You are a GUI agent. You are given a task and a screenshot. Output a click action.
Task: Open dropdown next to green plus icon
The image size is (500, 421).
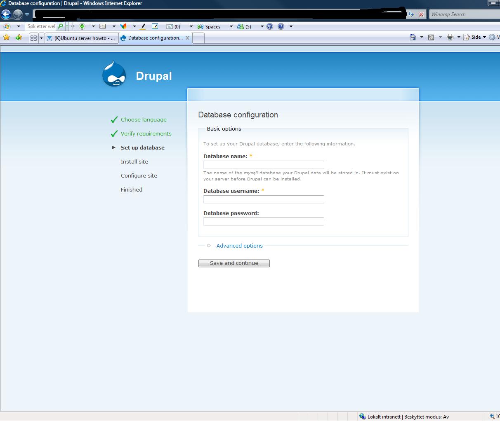[93, 26]
